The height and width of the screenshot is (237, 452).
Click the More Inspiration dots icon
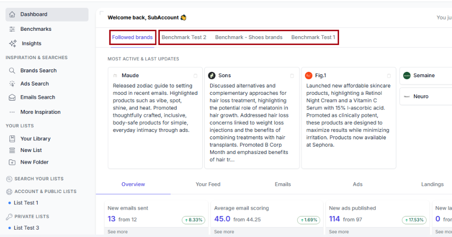pos(12,112)
